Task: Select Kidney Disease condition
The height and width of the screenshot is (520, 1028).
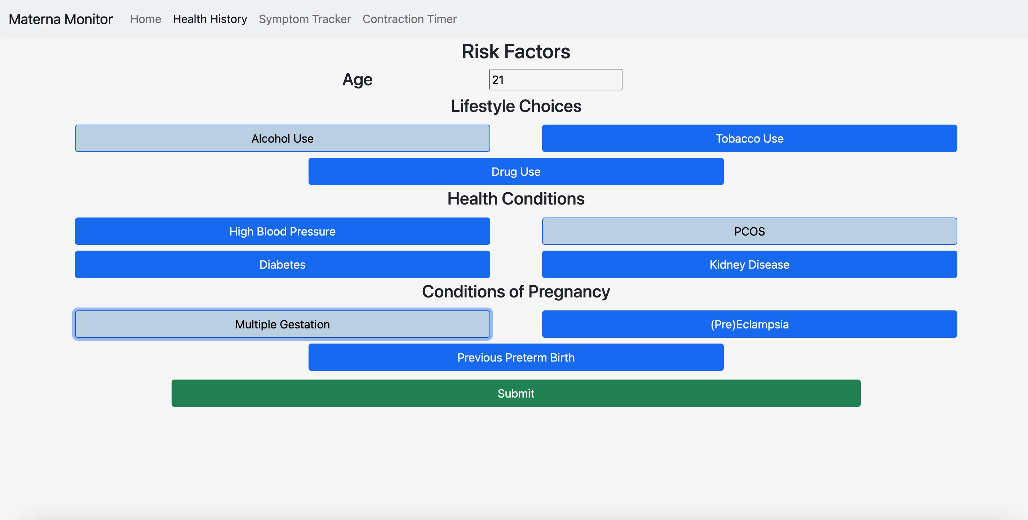Action: click(749, 264)
